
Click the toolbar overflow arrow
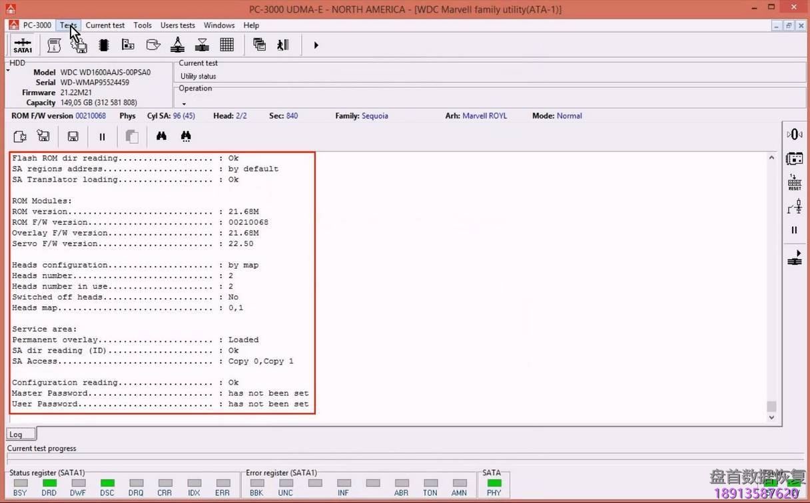pyautogui.click(x=316, y=45)
